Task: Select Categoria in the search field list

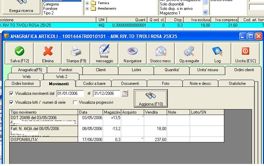Action: 62,4
